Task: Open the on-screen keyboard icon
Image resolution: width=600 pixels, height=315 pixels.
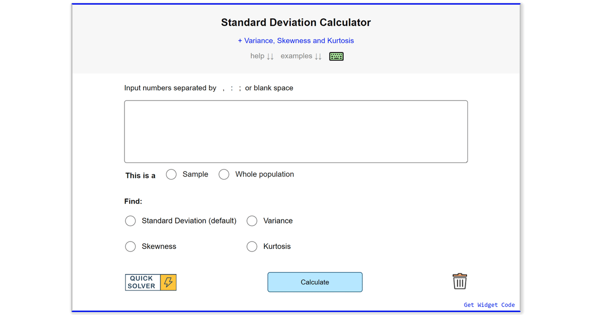Action: (x=336, y=56)
